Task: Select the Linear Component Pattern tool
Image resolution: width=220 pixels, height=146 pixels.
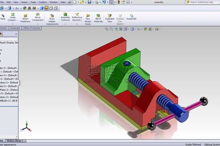Action: (x=12, y=17)
